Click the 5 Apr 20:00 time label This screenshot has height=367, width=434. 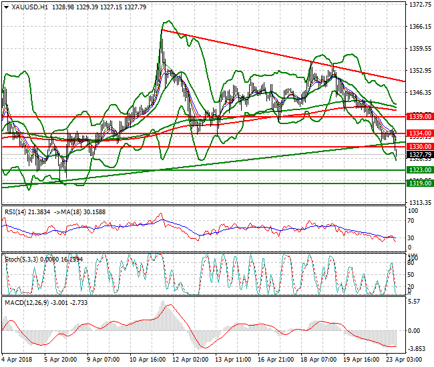(x=60, y=360)
